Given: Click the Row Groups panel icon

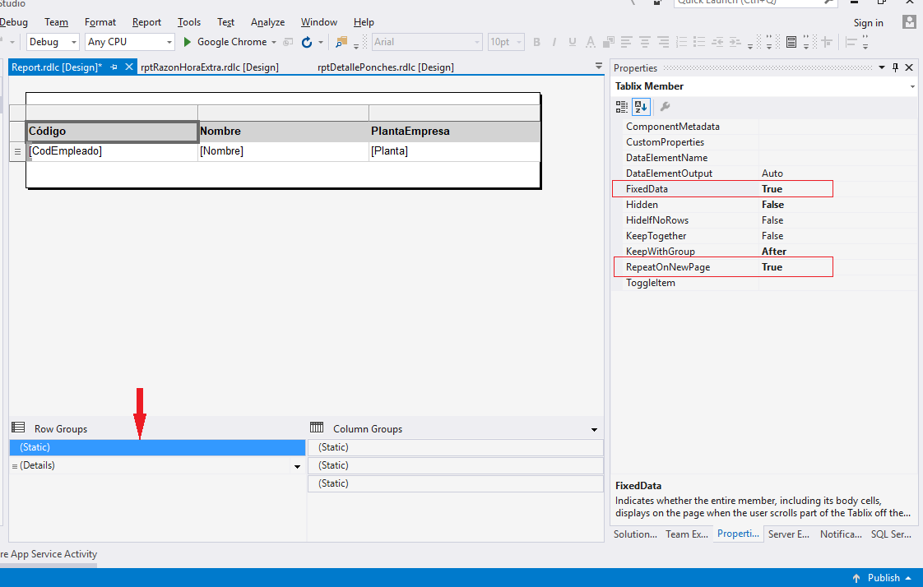Looking at the screenshot, I should pos(18,428).
